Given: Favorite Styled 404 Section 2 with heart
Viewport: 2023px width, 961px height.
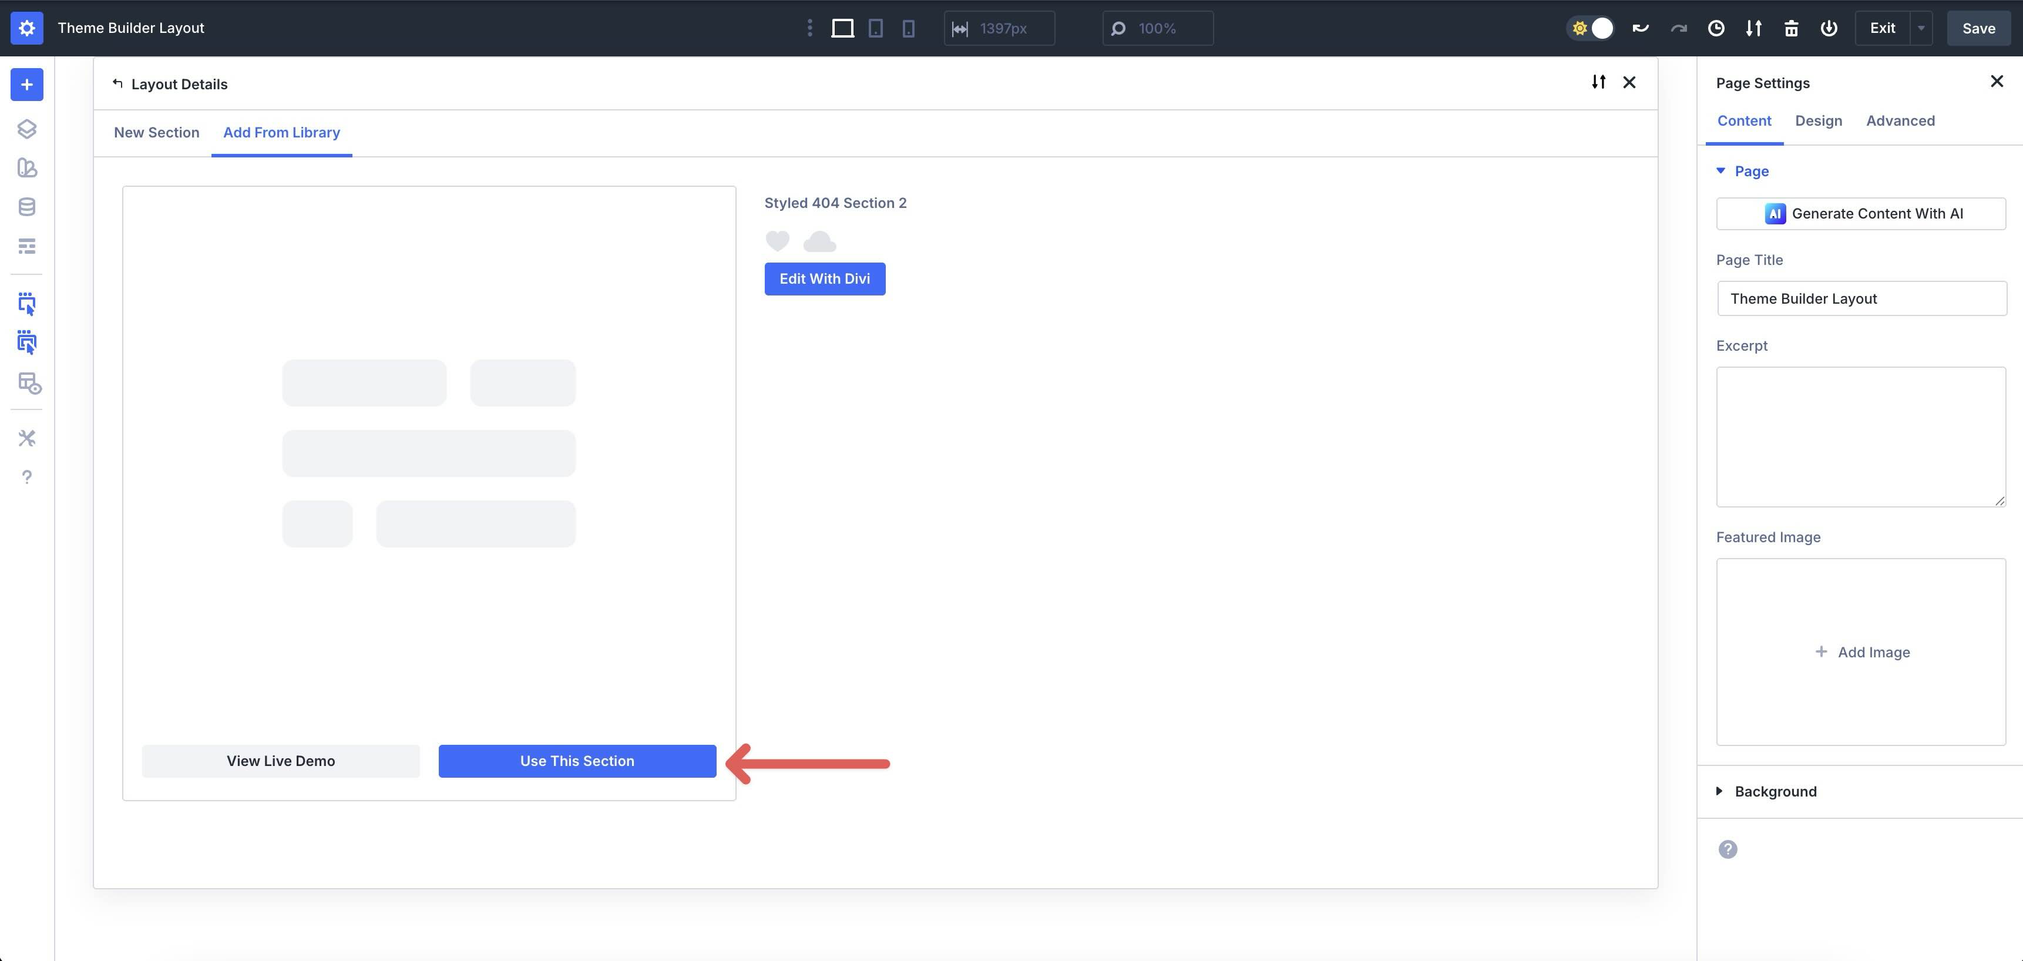Looking at the screenshot, I should [x=777, y=241].
